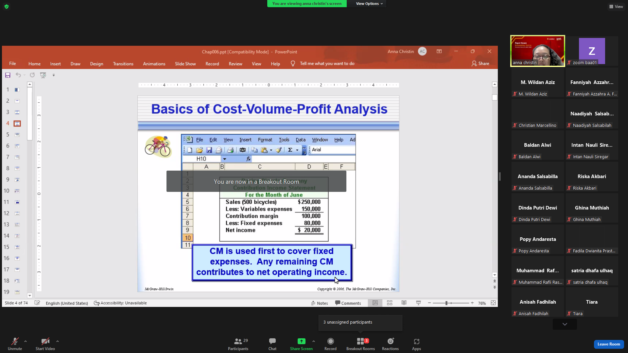Start Video in Zoom toolbar

(45, 344)
